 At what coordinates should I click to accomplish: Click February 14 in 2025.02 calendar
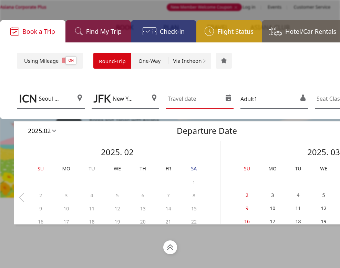tap(168, 209)
